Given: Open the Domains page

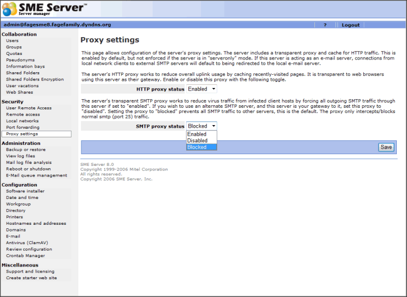Looking at the screenshot, I should coord(16,230).
